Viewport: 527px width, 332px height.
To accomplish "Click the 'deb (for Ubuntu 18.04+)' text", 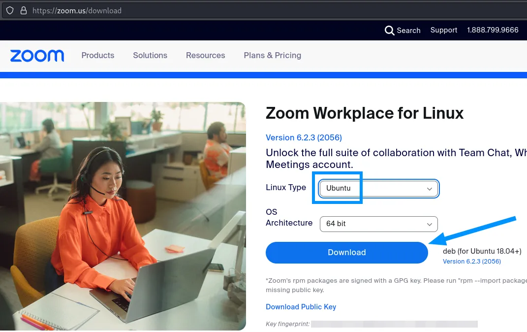I will pyautogui.click(x=482, y=251).
